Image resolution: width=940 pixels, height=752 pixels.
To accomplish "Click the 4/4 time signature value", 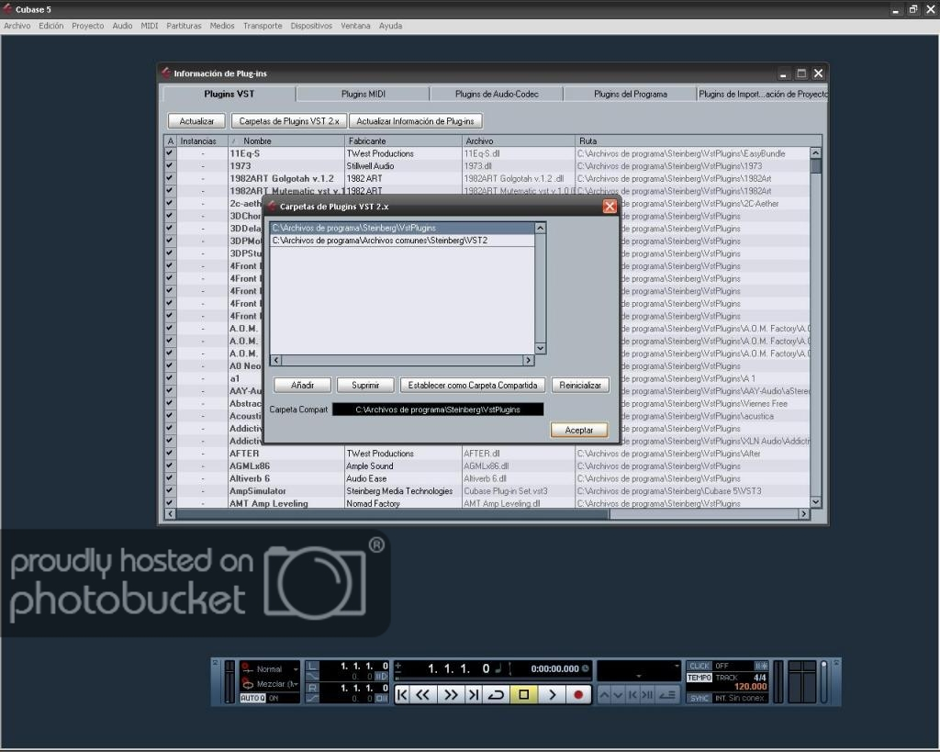I will pyautogui.click(x=759, y=677).
